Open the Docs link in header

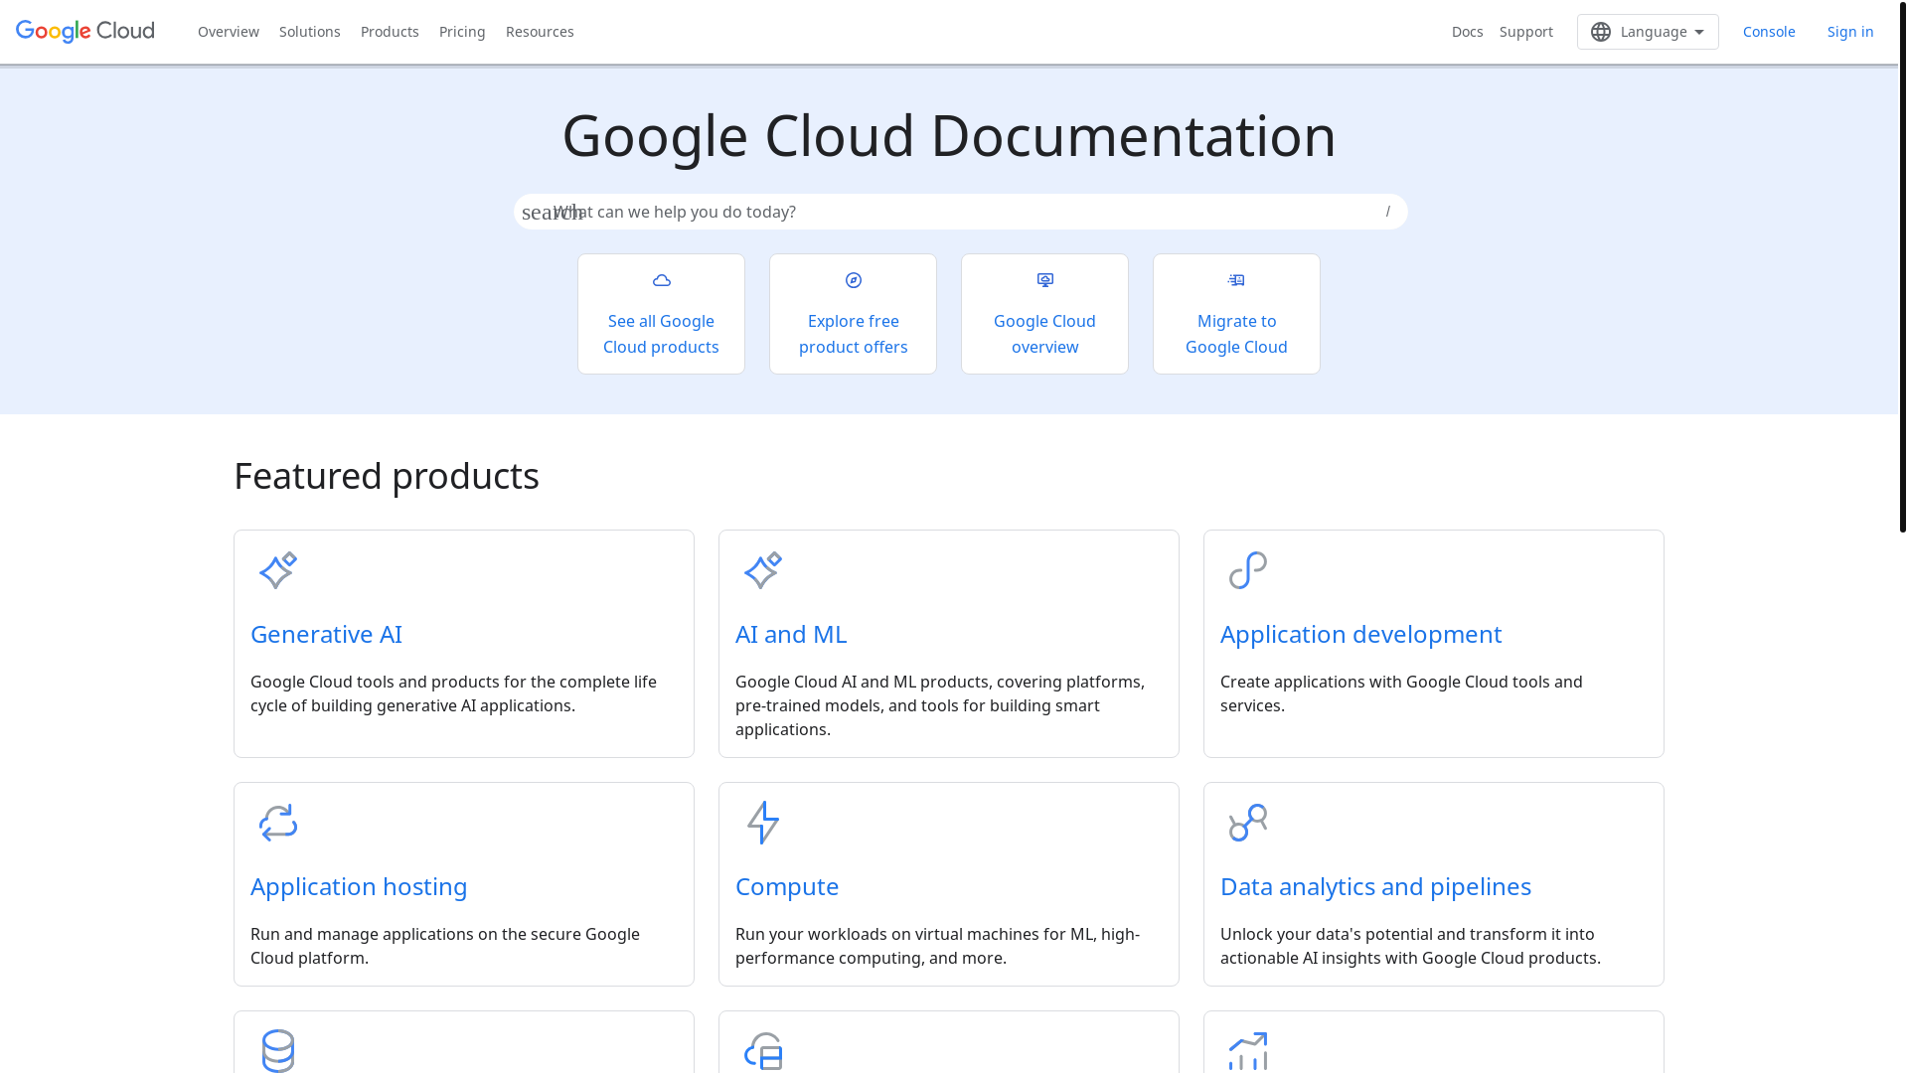pos(1467,32)
